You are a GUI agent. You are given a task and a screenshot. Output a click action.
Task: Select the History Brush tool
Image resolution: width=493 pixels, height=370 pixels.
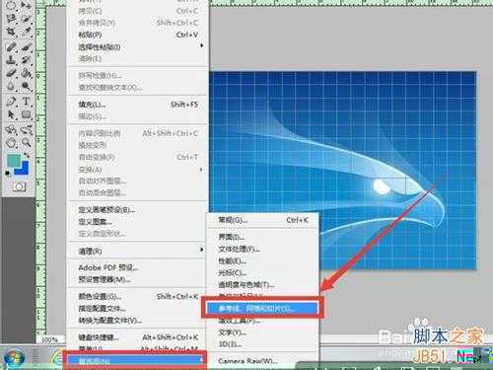(26, 60)
